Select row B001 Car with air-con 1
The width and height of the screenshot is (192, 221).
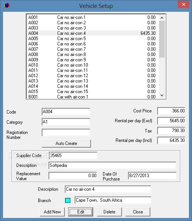pyautogui.click(x=92, y=96)
